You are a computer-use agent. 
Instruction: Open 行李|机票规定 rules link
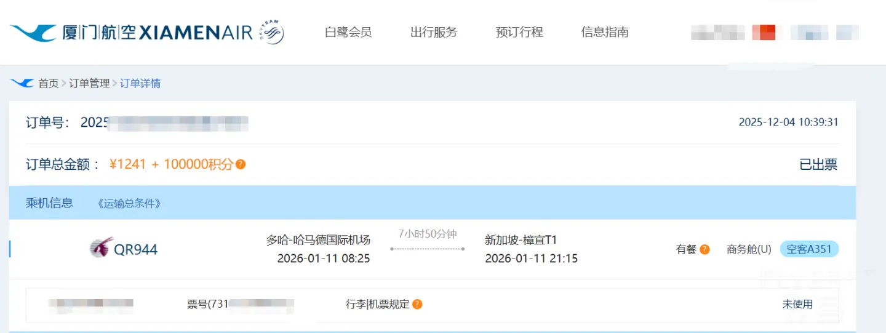pyautogui.click(x=378, y=304)
